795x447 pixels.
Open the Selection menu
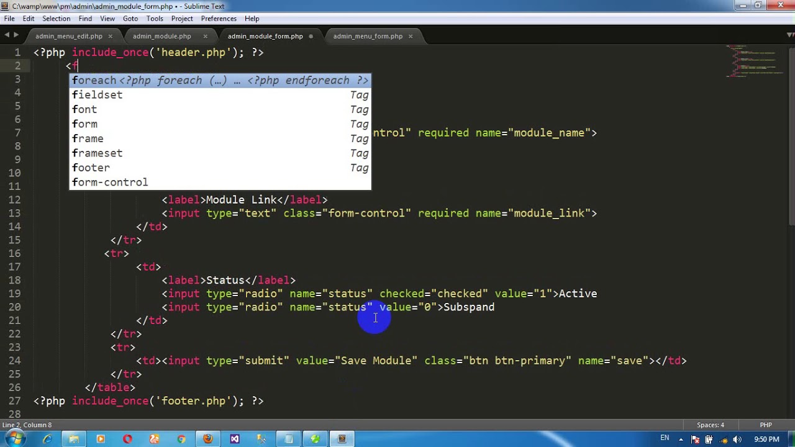click(57, 19)
